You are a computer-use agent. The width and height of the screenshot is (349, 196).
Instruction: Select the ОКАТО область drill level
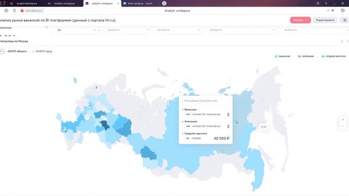[x=17, y=51]
